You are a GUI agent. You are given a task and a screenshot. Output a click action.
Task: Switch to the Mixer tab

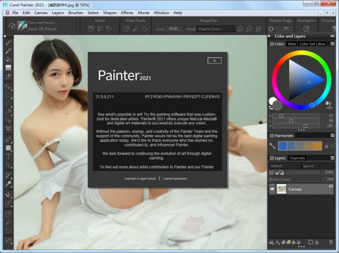point(291,44)
